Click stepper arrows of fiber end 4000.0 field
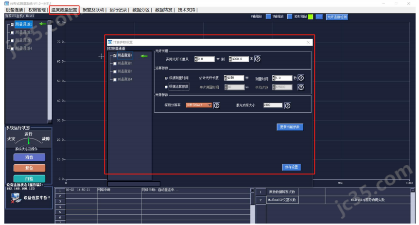 pos(230,59)
